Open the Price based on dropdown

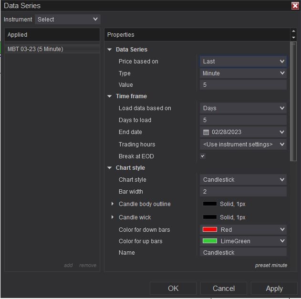[243, 62]
